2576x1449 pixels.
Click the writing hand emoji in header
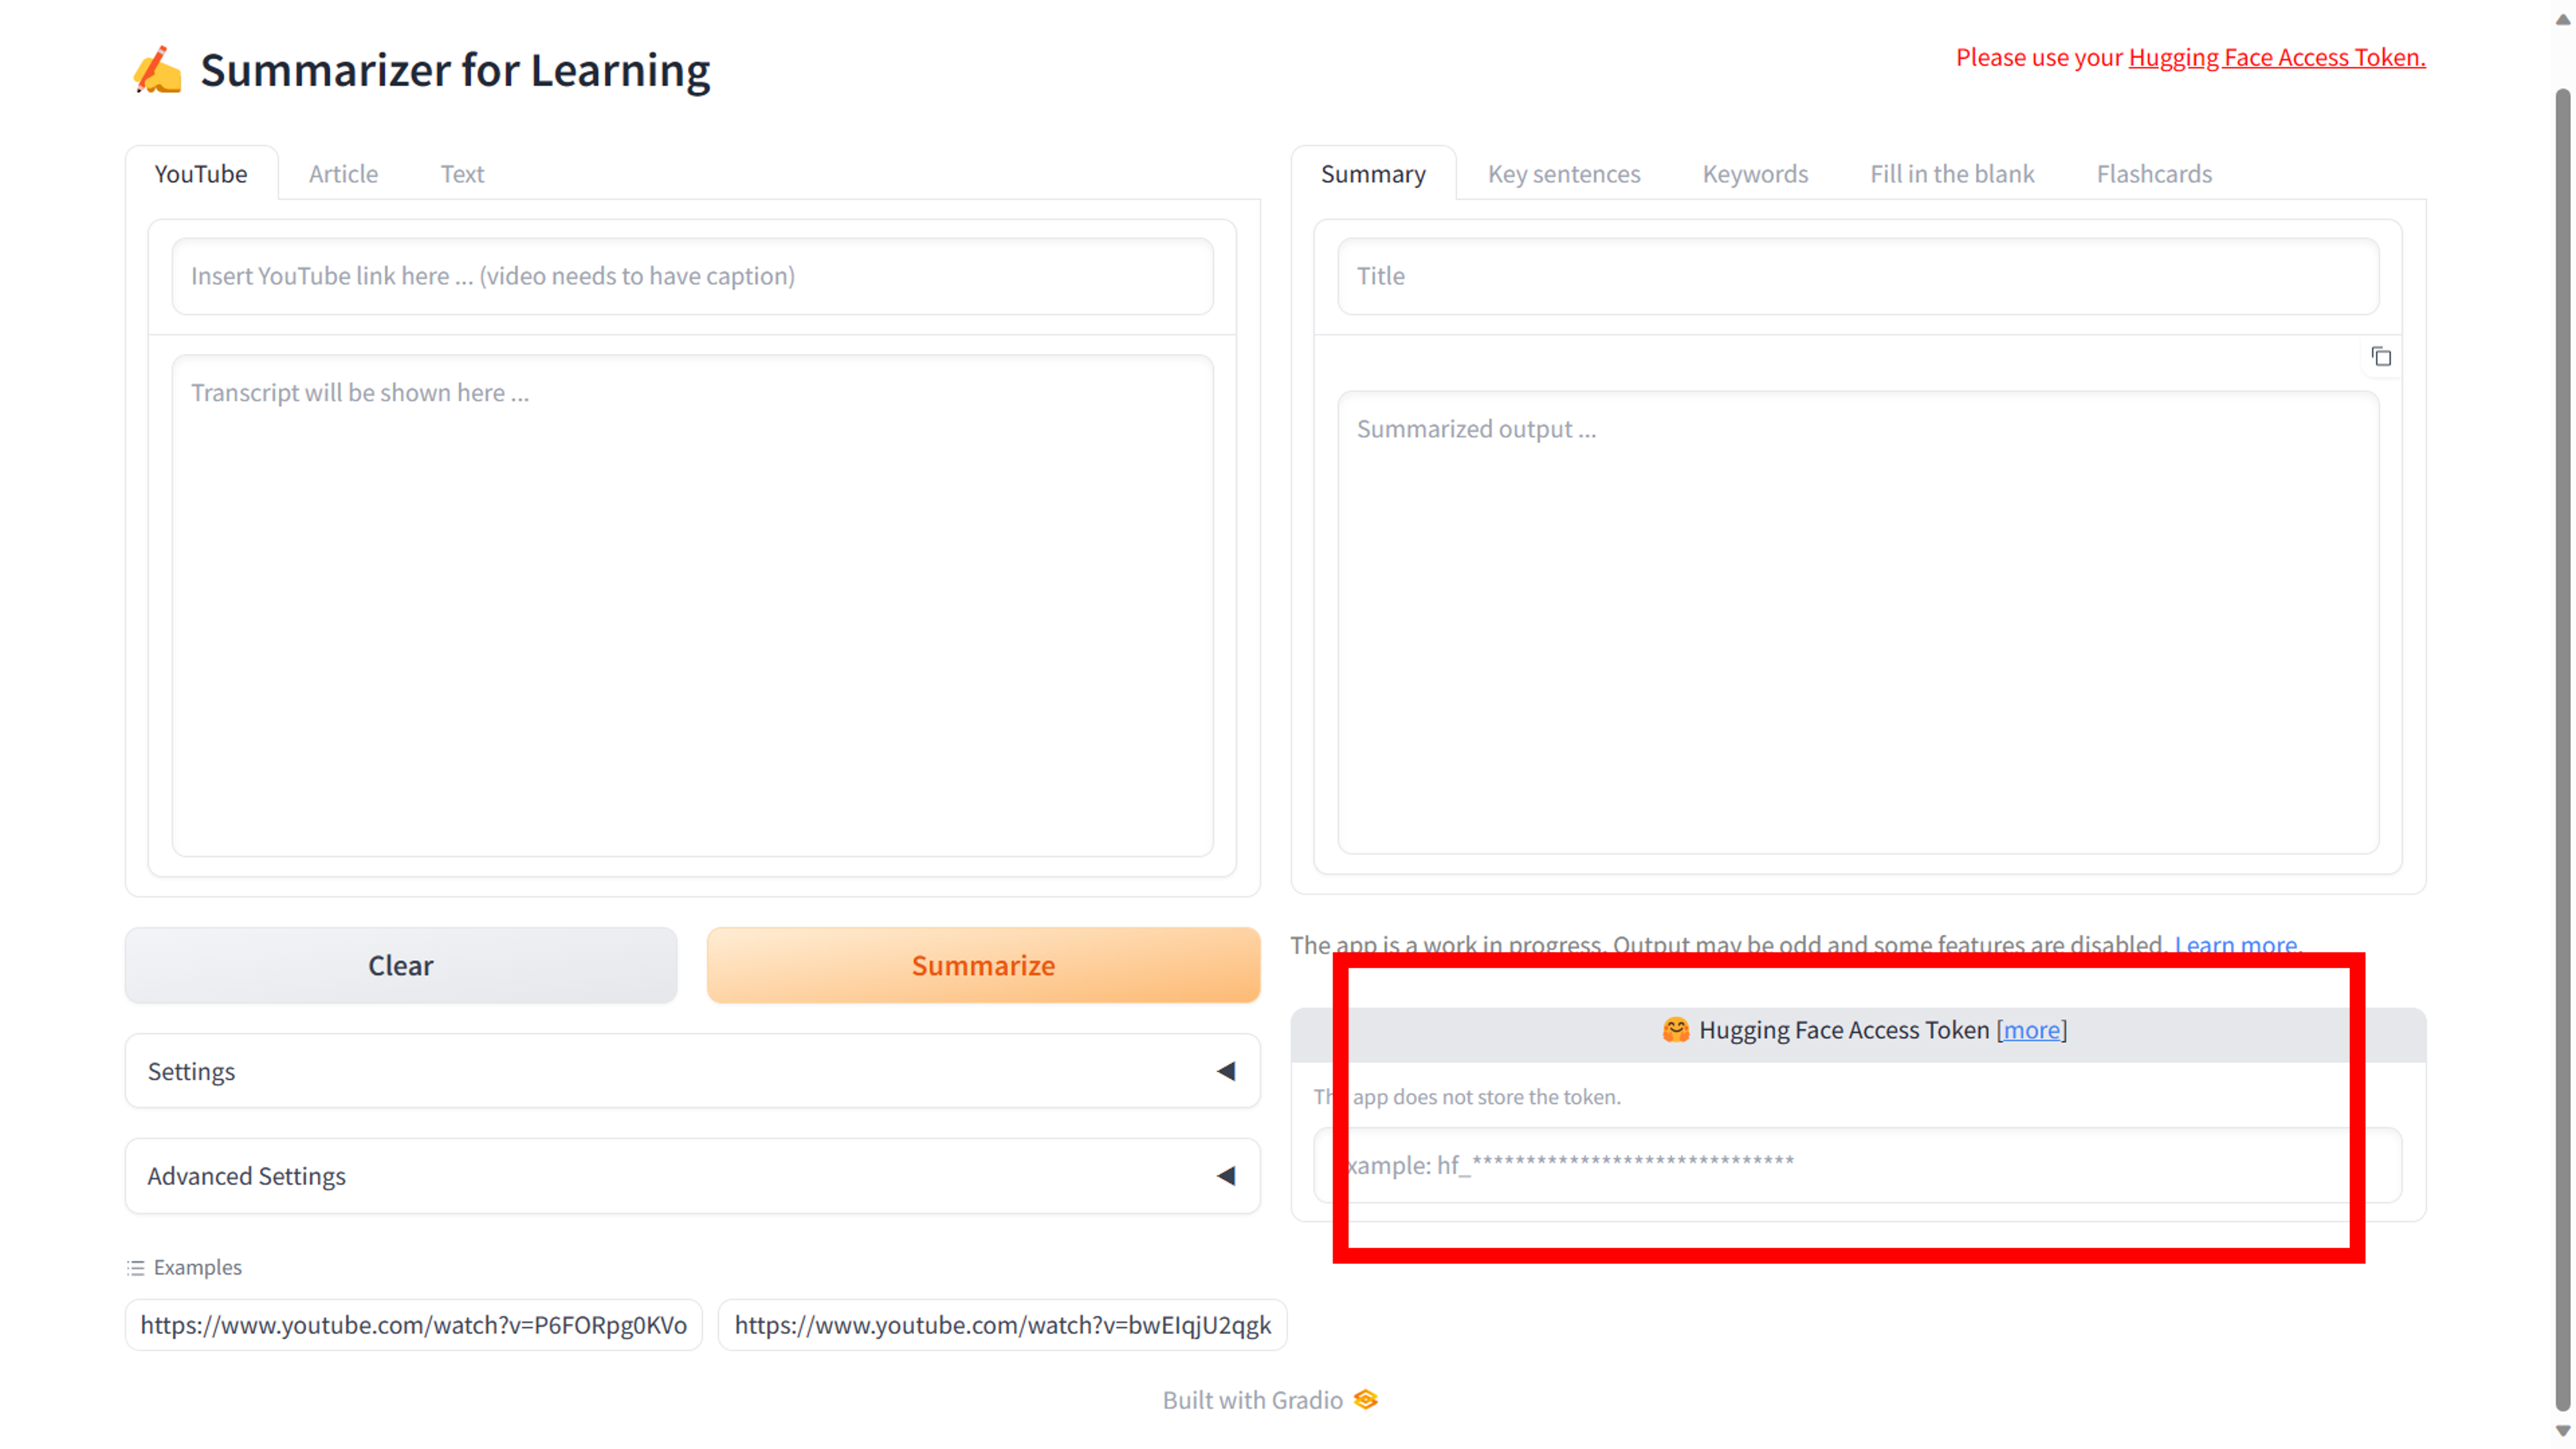click(157, 70)
